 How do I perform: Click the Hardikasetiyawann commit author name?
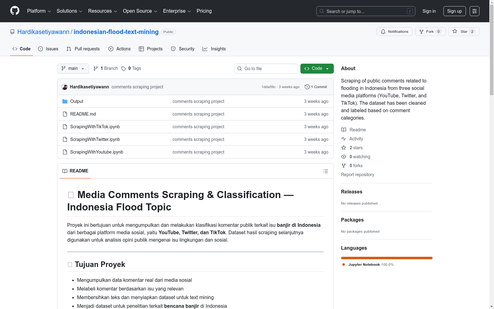90,87
